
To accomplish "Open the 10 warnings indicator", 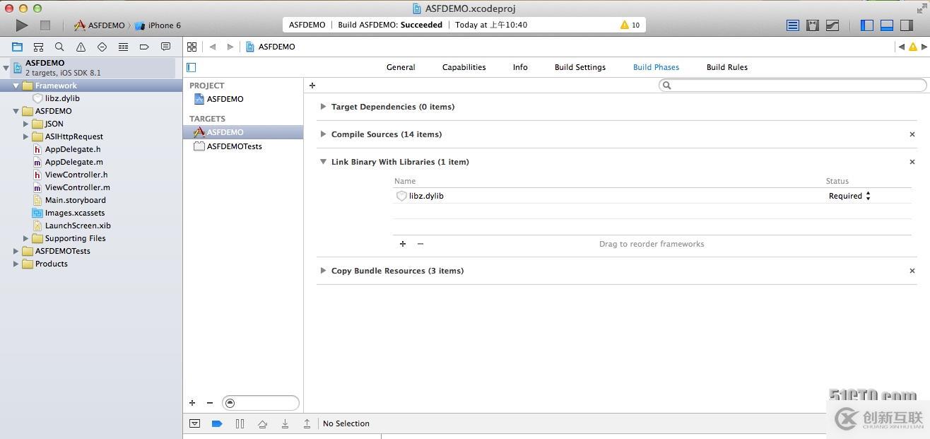I will [630, 25].
